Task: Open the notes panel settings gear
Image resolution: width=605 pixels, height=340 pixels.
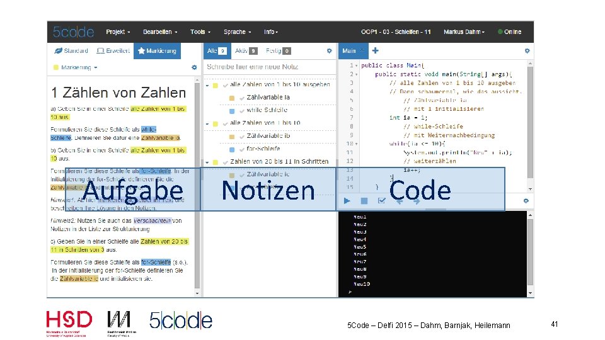Action: click(329, 51)
